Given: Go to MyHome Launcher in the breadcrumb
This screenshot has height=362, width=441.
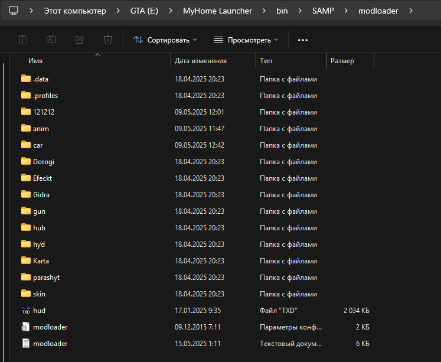Looking at the screenshot, I should click(x=217, y=11).
